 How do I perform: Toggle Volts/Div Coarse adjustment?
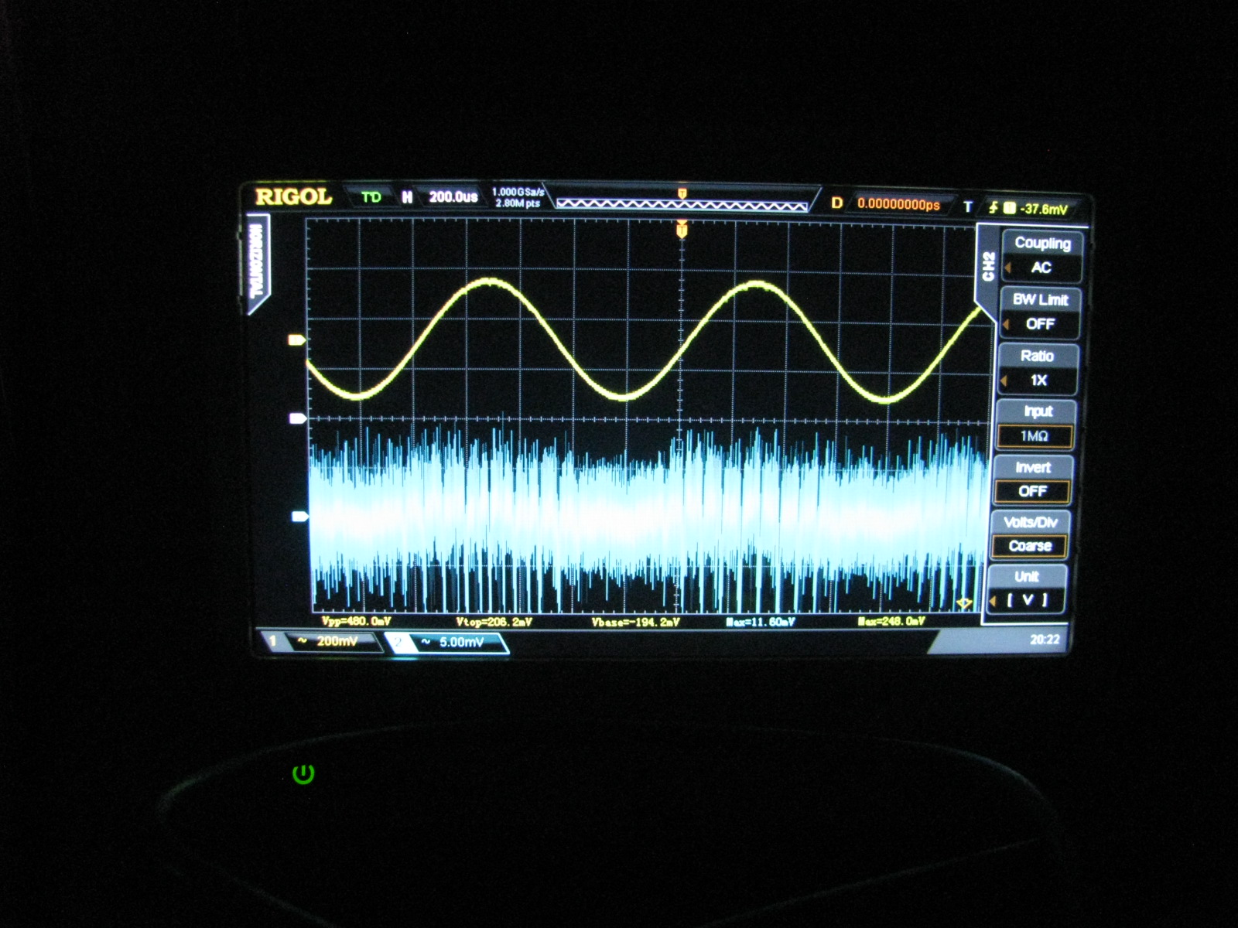tap(1030, 534)
